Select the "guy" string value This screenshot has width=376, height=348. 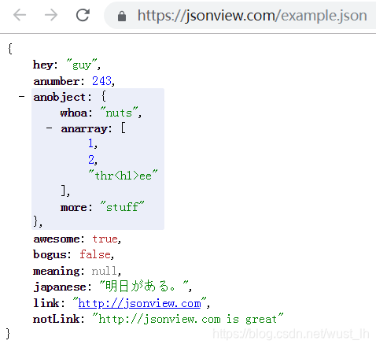click(82, 65)
